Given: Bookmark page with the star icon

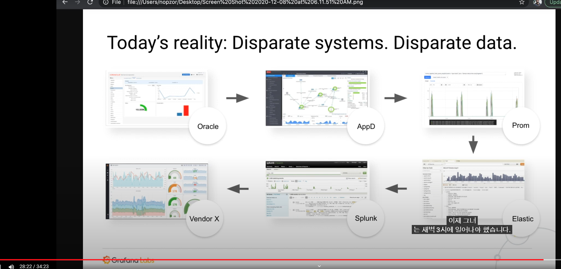Looking at the screenshot, I should point(522,2).
